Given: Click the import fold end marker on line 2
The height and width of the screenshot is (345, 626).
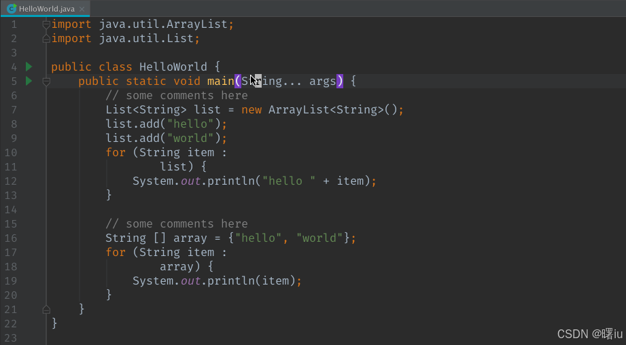Looking at the screenshot, I should (x=46, y=39).
